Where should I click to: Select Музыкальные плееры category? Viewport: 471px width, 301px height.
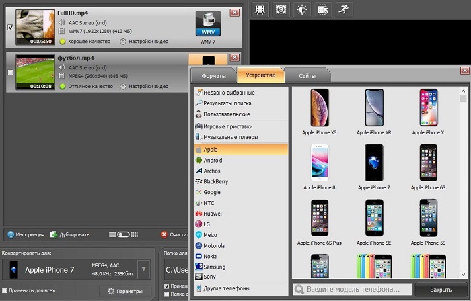pos(241,137)
